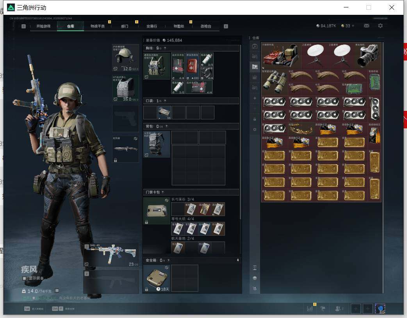The image size is (407, 318).
Task: Select the keycard case item
Action: [x=157, y=211]
